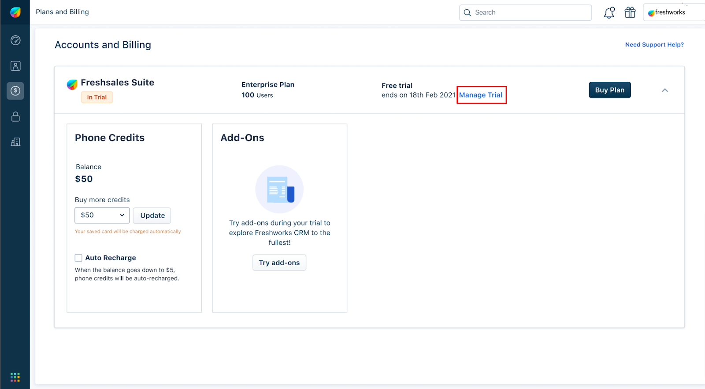Click the saved card charge notice
This screenshot has width=705, height=389.
128,231
